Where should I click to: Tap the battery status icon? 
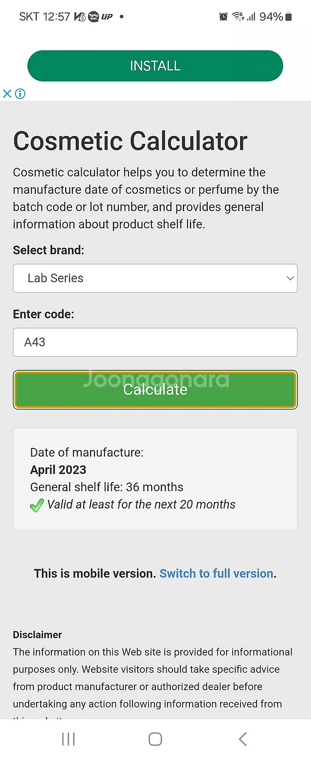(x=289, y=17)
